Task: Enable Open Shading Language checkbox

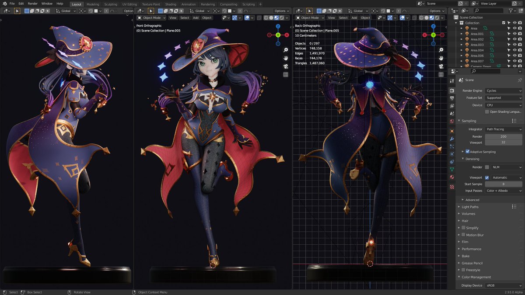Action: (487, 112)
